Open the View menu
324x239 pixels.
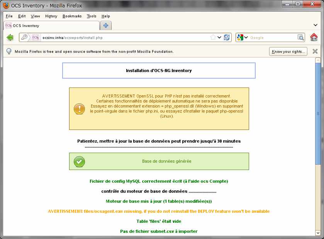click(35, 16)
